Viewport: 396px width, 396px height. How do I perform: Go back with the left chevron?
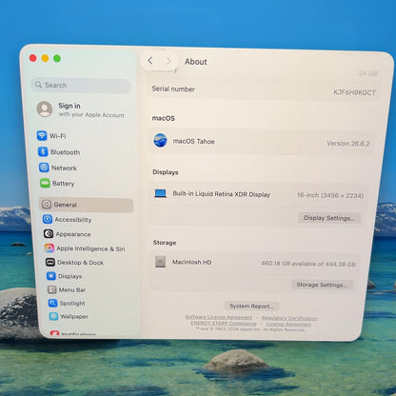pos(149,60)
